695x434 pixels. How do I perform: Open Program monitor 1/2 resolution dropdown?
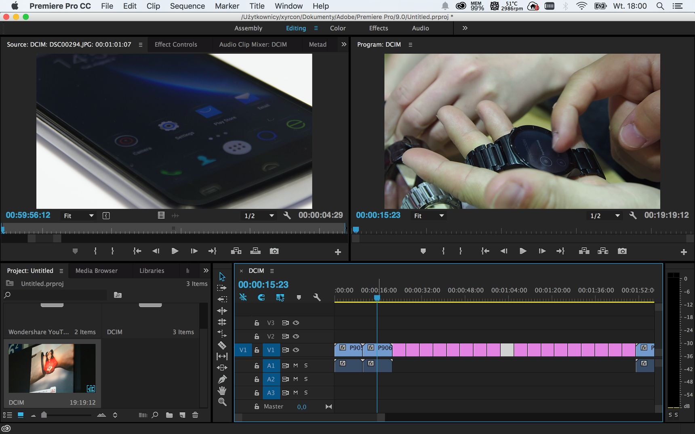click(x=605, y=216)
